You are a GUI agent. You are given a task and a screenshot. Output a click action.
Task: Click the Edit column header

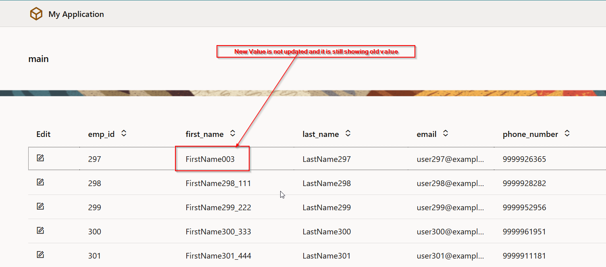44,134
